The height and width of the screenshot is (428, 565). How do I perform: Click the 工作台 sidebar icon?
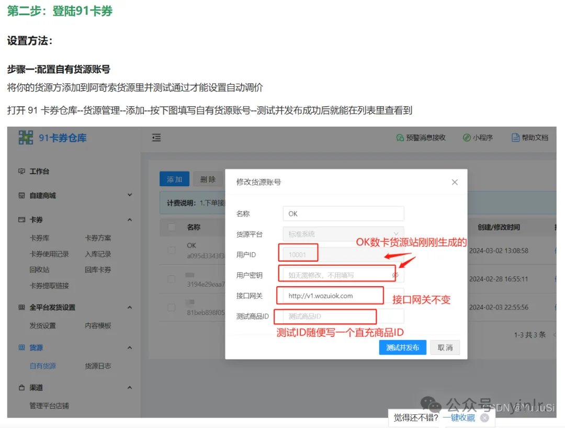tap(21, 172)
